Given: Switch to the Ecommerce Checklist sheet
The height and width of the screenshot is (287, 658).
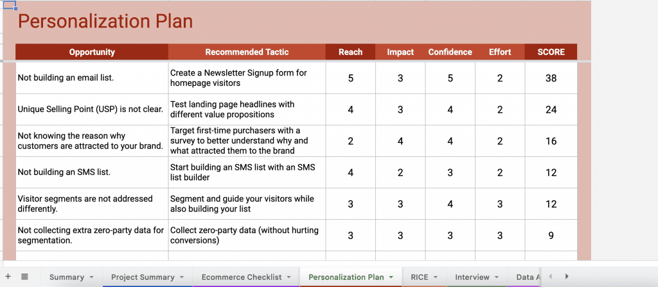Looking at the screenshot, I should (242, 277).
